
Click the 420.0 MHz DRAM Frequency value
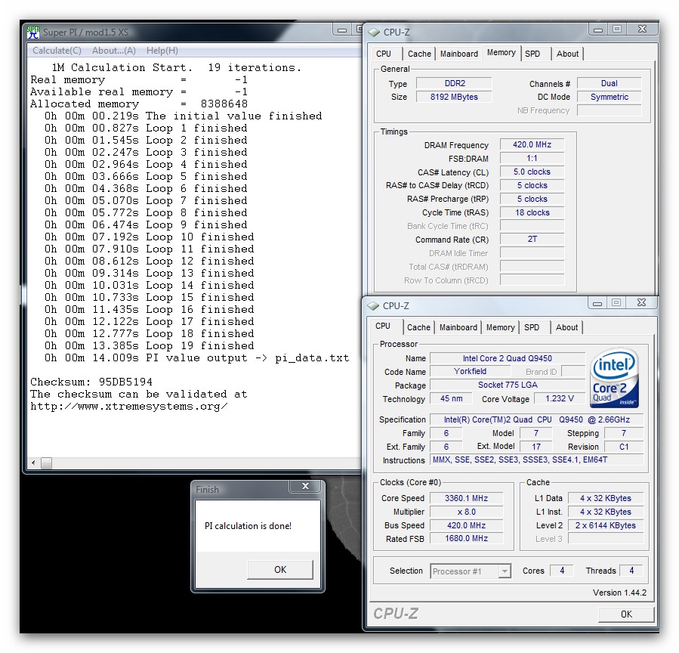tap(532, 144)
